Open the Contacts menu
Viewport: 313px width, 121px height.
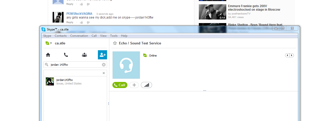[x=61, y=36]
